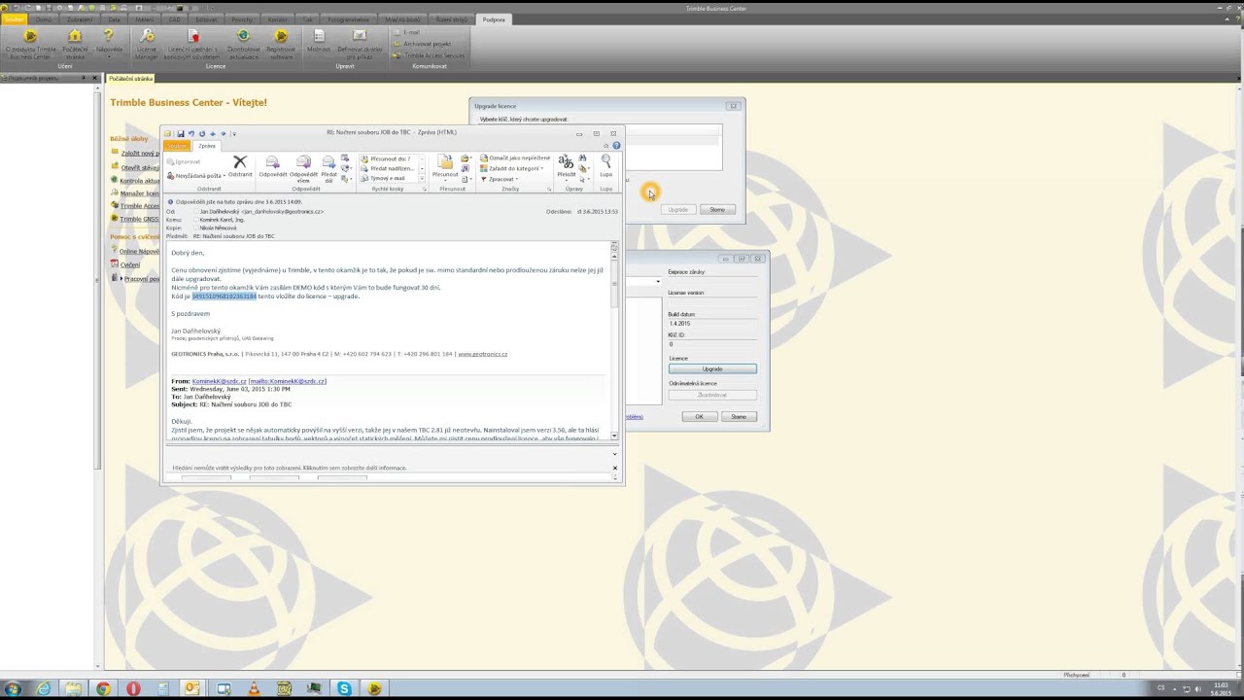Switch to Fotogrammetrie ribbon tab
The width and height of the screenshot is (1244, 700).
click(x=349, y=19)
